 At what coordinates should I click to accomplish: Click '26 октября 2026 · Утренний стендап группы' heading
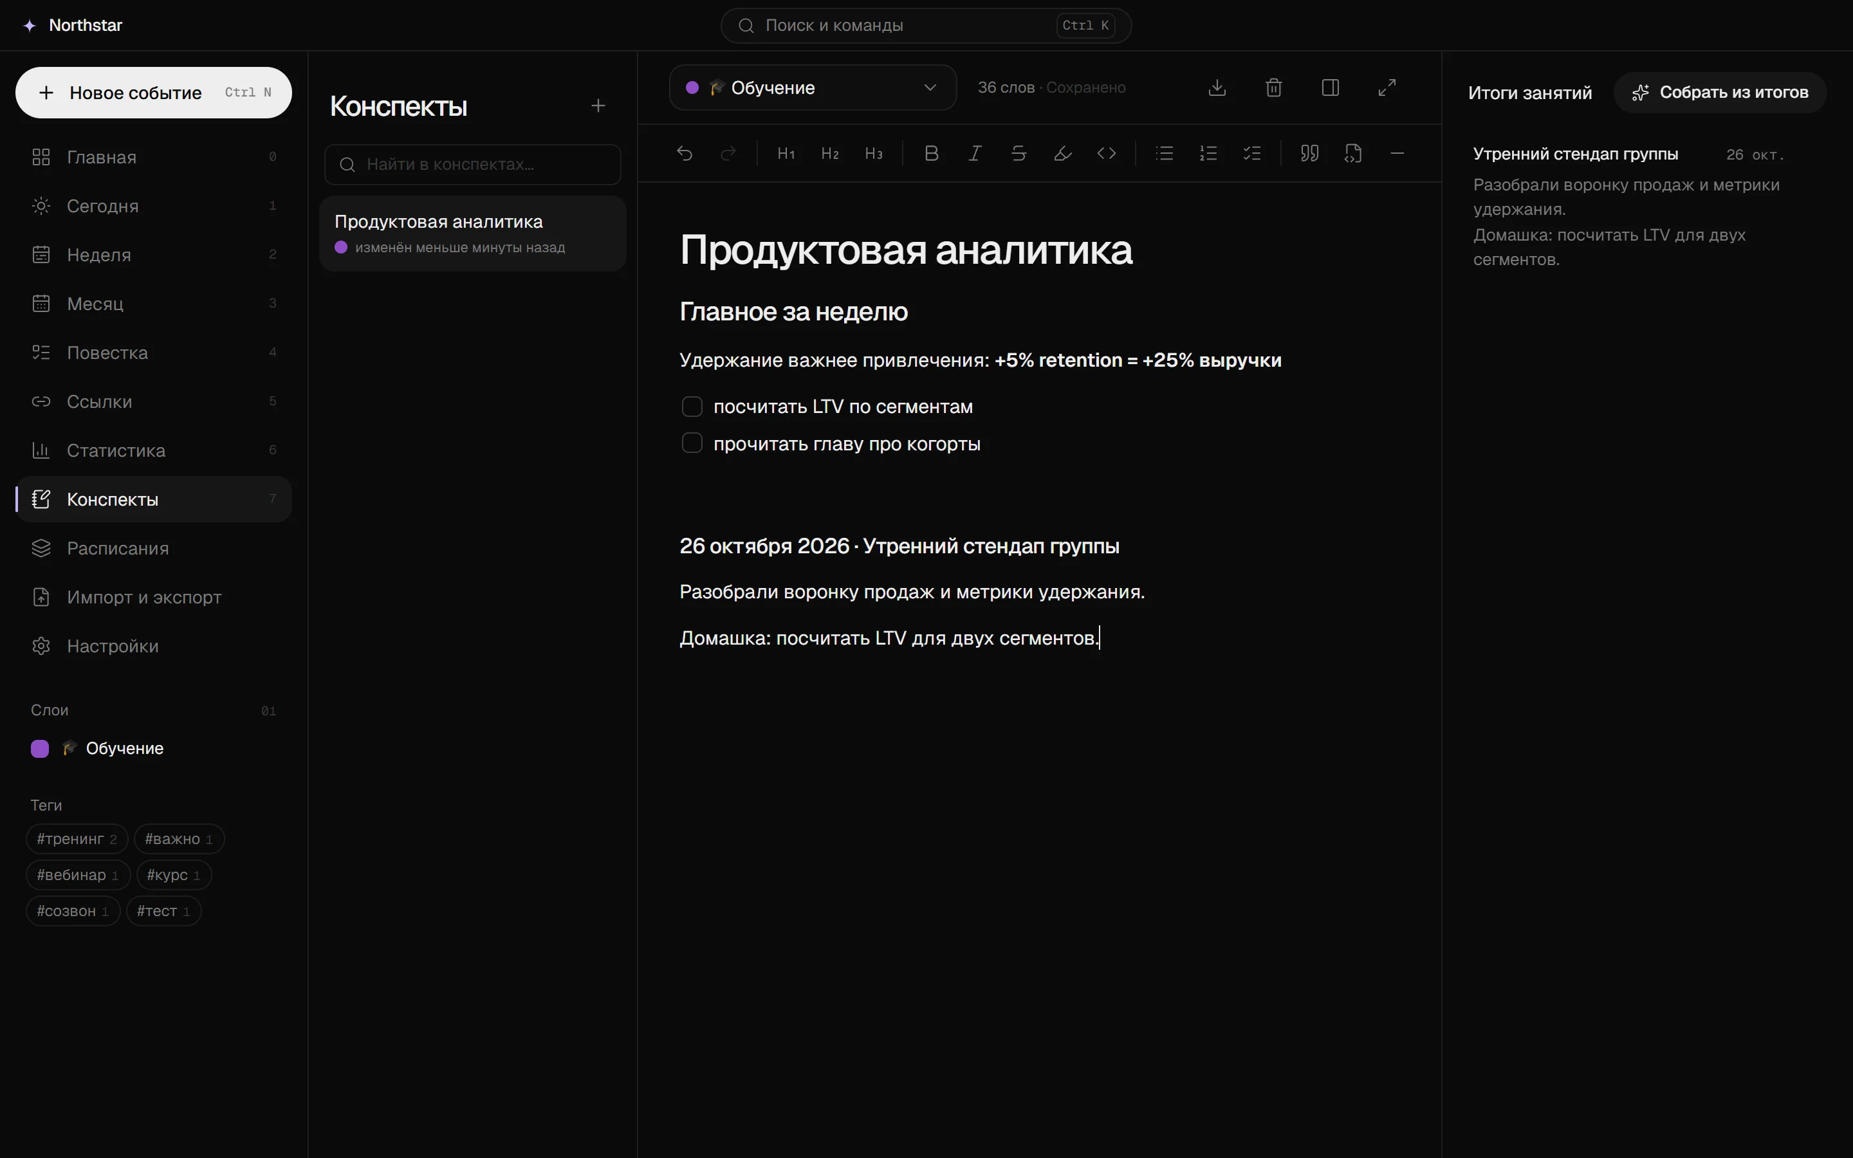tap(899, 546)
